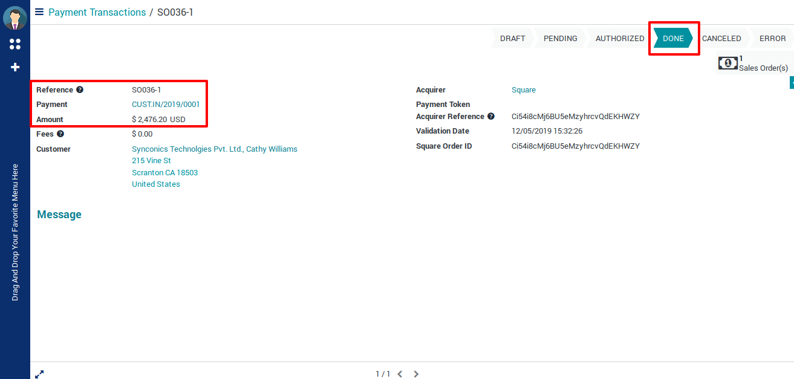794x379 pixels.
Task: Open customer Synconics Technolgies, Cathy Williams
Action: coord(214,149)
